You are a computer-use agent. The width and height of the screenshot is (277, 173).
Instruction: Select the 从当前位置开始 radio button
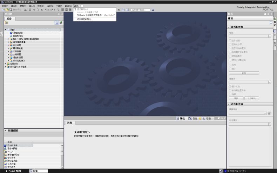click(x=230, y=90)
